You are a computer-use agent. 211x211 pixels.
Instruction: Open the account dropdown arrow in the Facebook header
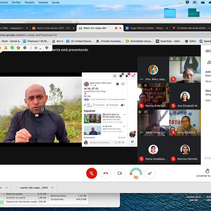(133, 76)
